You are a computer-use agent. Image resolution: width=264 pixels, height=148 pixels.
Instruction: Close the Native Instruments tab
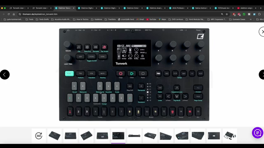click(210, 8)
